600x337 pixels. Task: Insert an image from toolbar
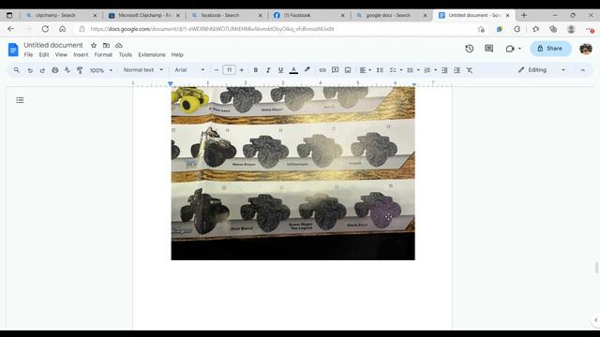click(348, 70)
